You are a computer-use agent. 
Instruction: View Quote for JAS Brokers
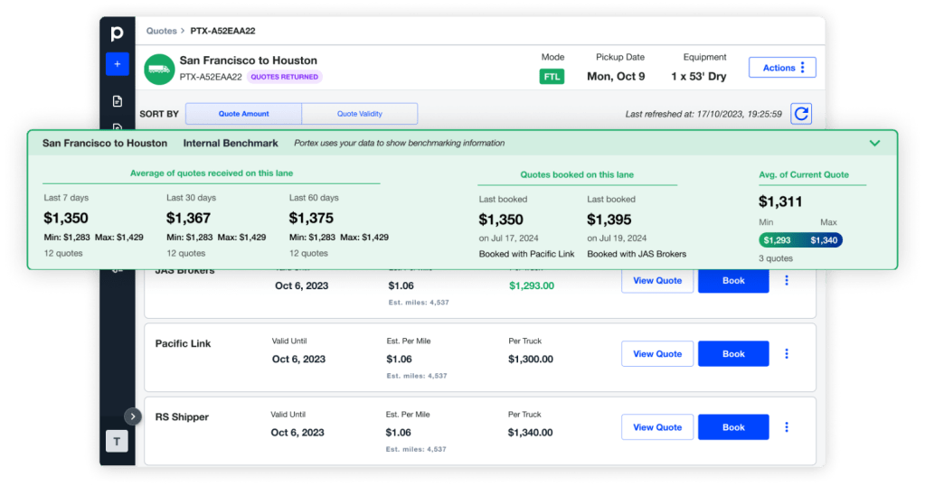click(657, 280)
